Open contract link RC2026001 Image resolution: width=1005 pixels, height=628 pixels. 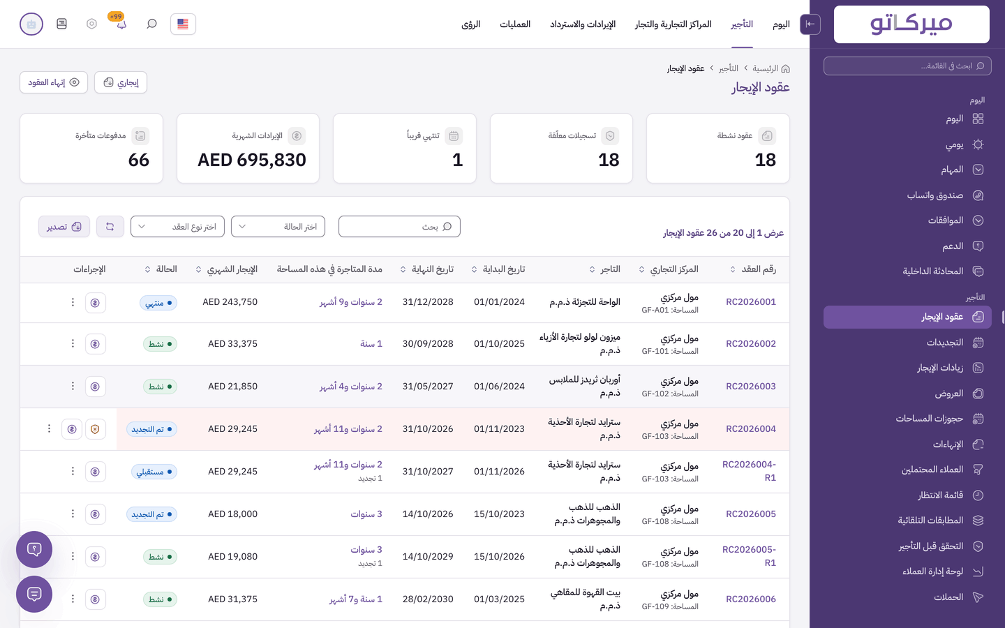751,302
